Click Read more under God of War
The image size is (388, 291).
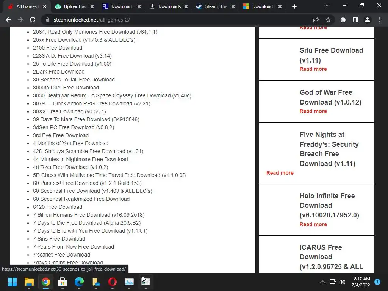tap(313, 111)
